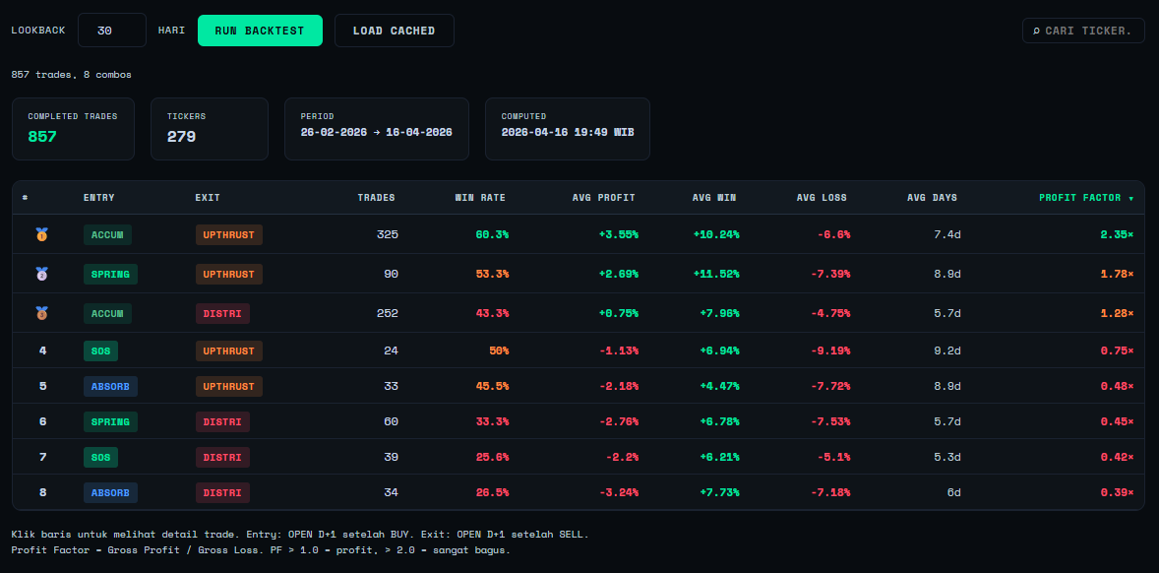Click the UPTHRUST tag in row 4
Screen dimensions: 1159x573
229,350
